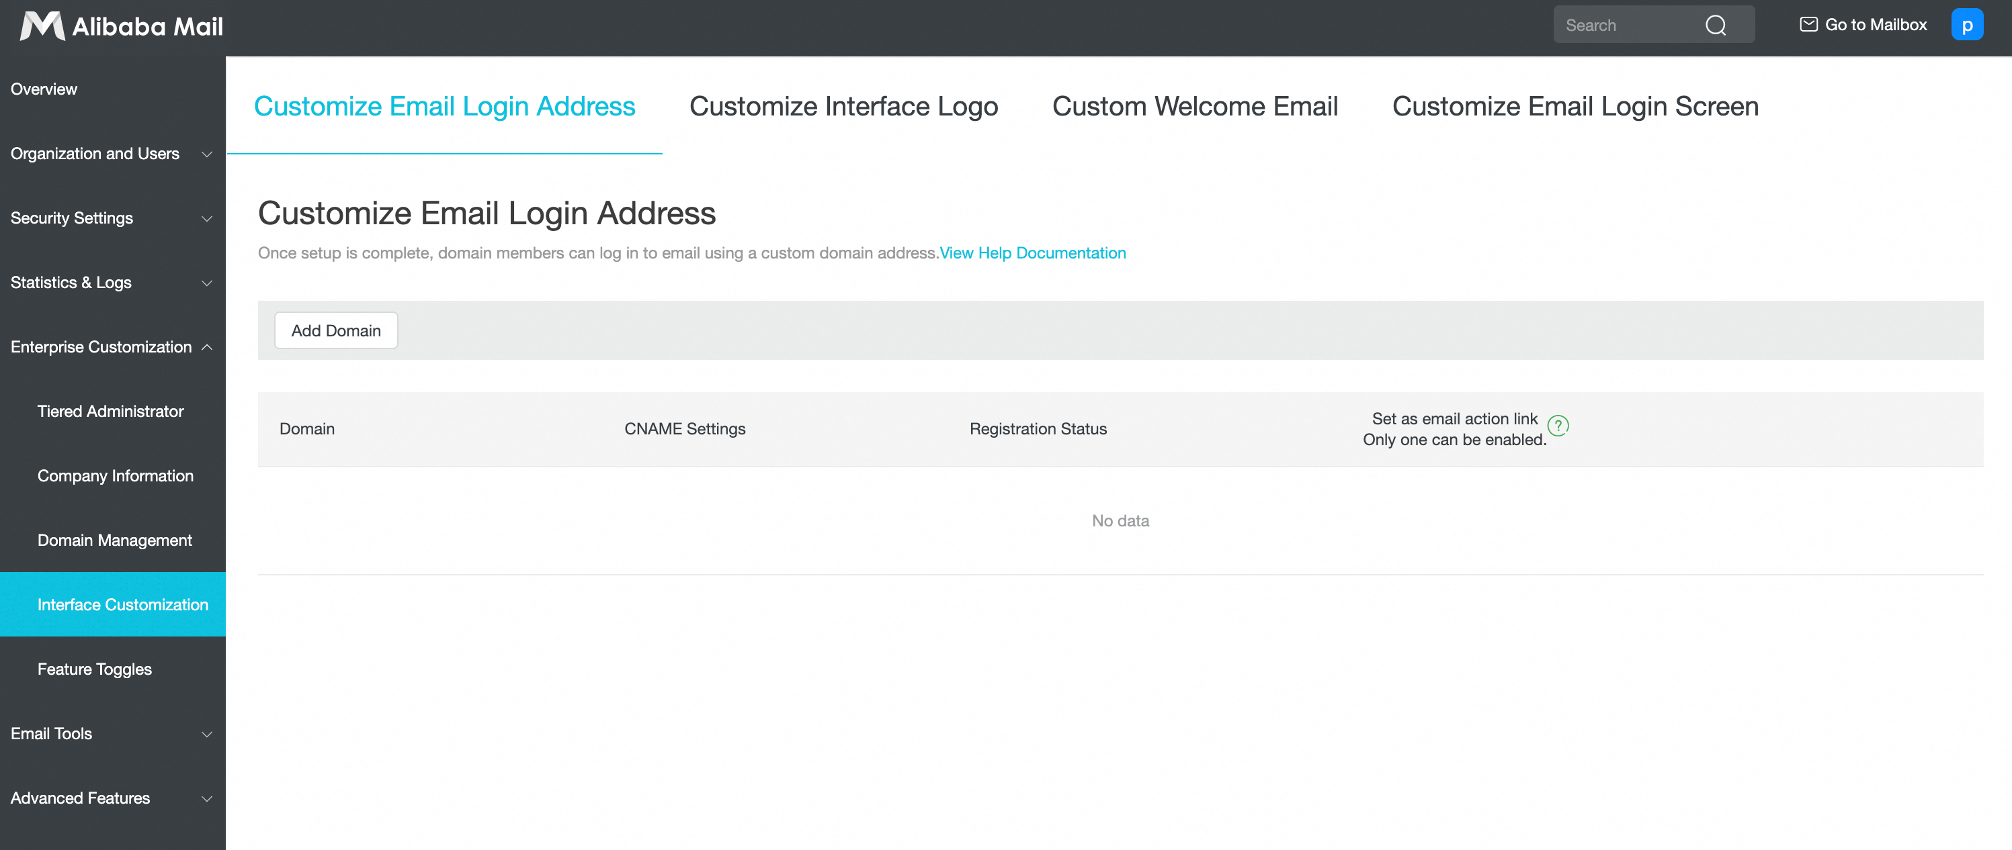The height and width of the screenshot is (850, 2012).
Task: Click the Registration Status column header
Action: pyautogui.click(x=1038, y=428)
